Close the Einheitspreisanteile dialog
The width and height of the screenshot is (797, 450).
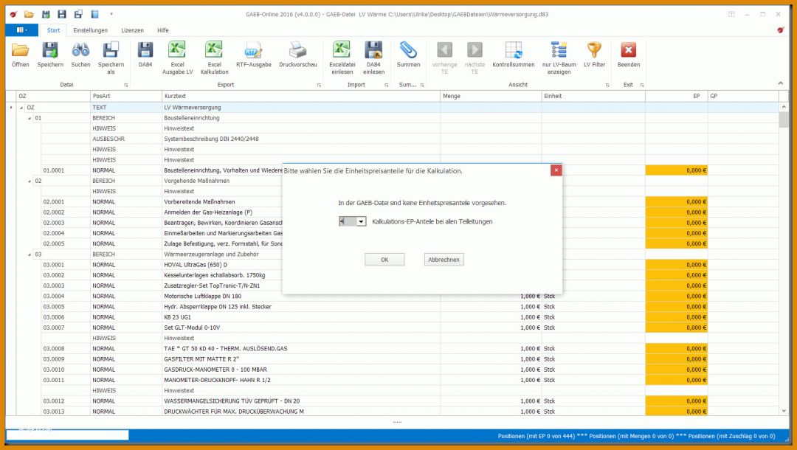(x=556, y=170)
